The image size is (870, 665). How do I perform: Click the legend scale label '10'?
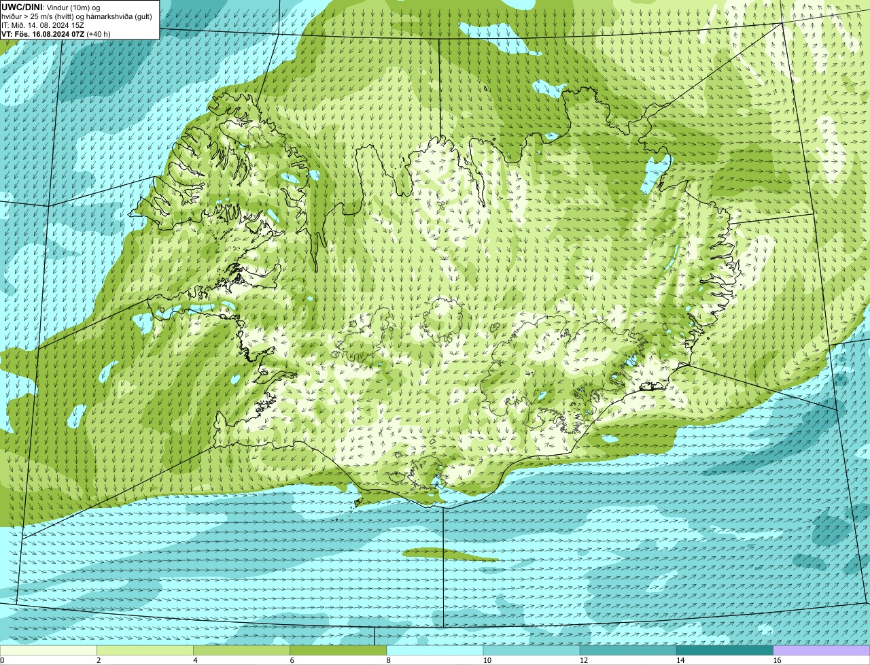click(x=487, y=660)
